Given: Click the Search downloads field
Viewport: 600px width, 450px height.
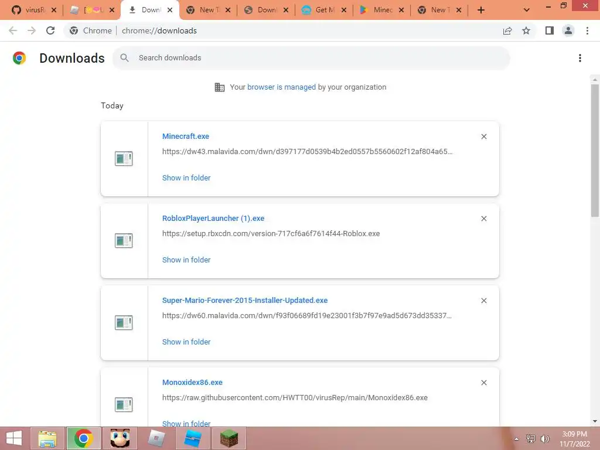Looking at the screenshot, I should [x=311, y=58].
